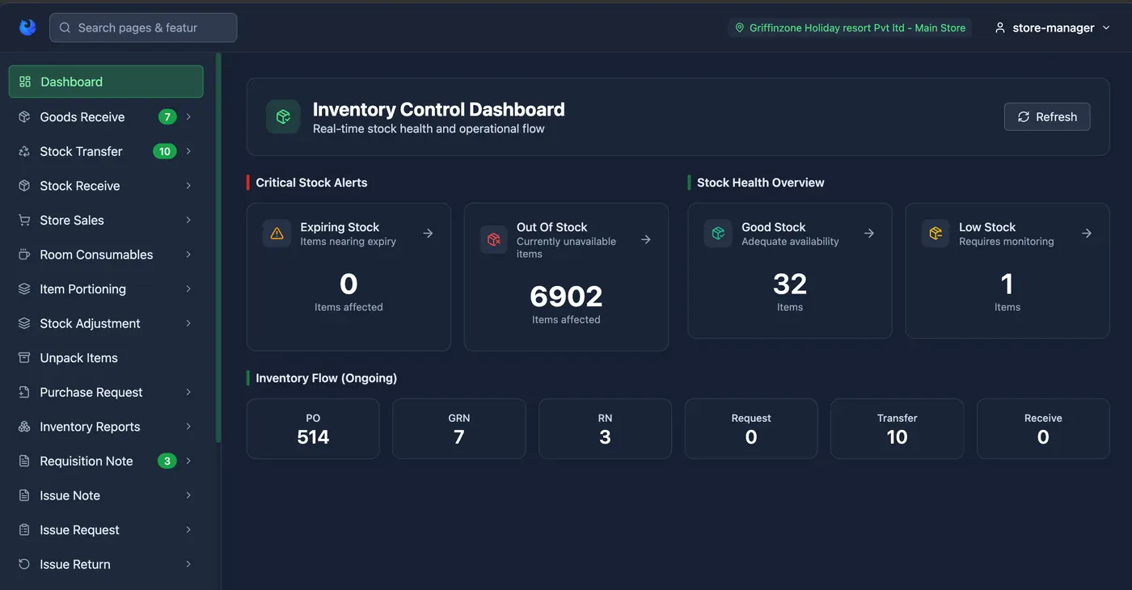Click the Goods Receive box icon
This screenshot has width=1132, height=590.
click(x=24, y=116)
